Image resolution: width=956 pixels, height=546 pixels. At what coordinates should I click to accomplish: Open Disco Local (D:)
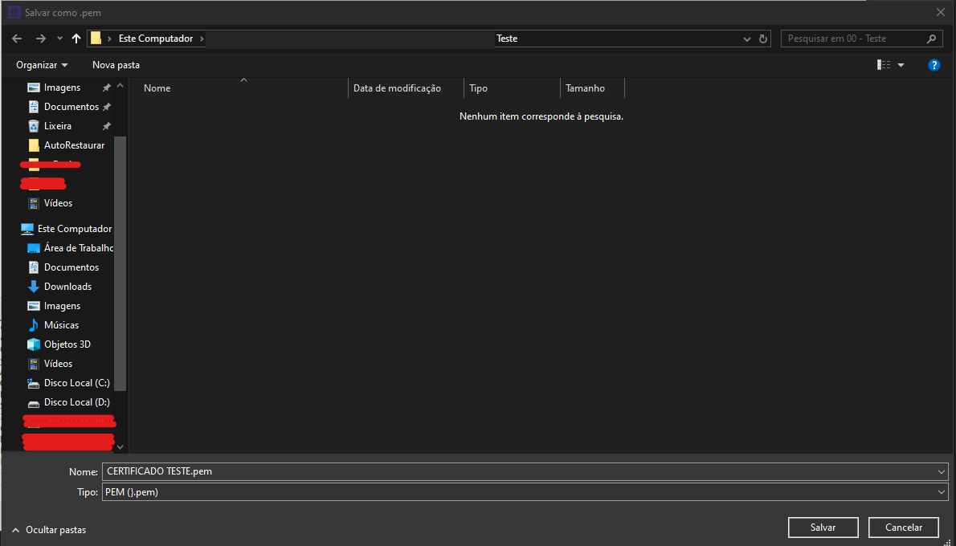click(77, 402)
